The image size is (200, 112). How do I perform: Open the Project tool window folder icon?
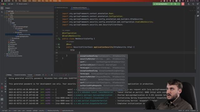[x=2, y=8]
